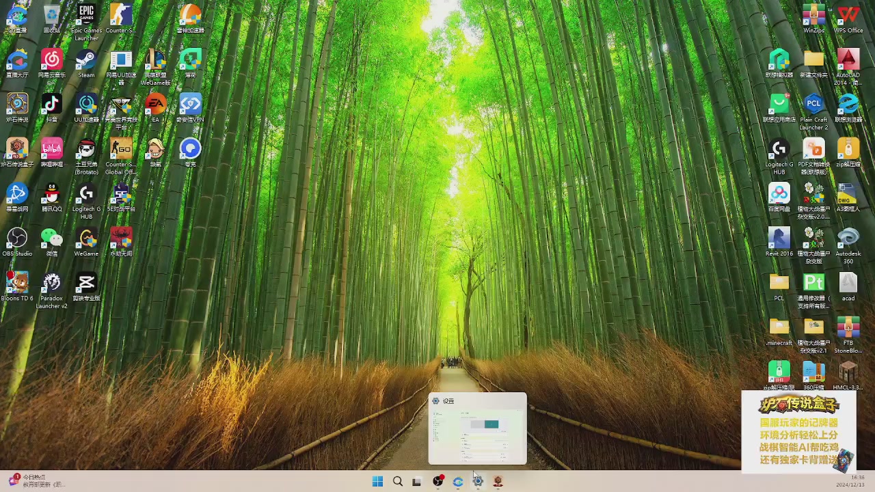Open the Hearthstone (炉石传说) desktop icon
This screenshot has width=875, height=492.
[x=17, y=109]
